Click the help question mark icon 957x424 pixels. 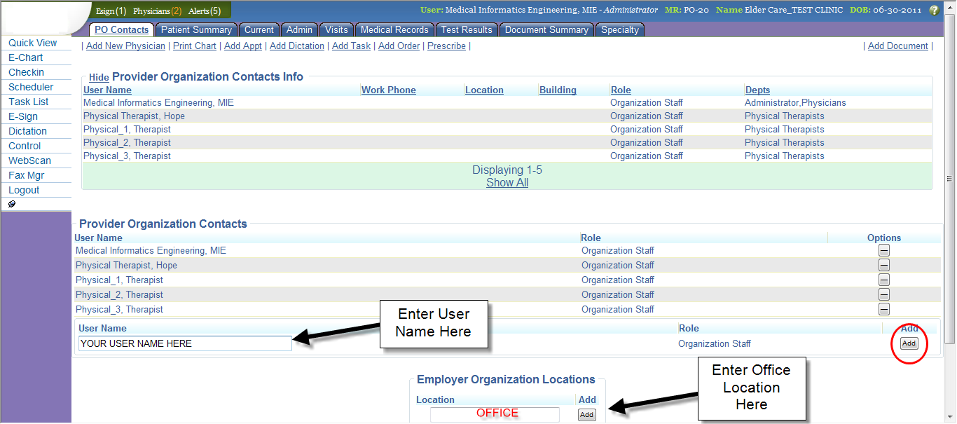(934, 11)
